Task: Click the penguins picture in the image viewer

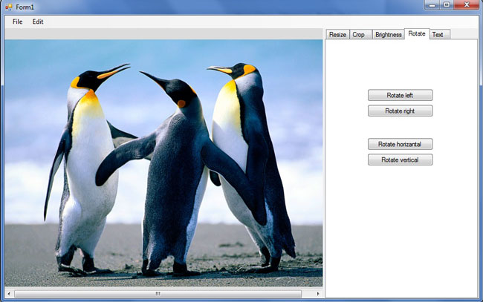Action: 163,163
